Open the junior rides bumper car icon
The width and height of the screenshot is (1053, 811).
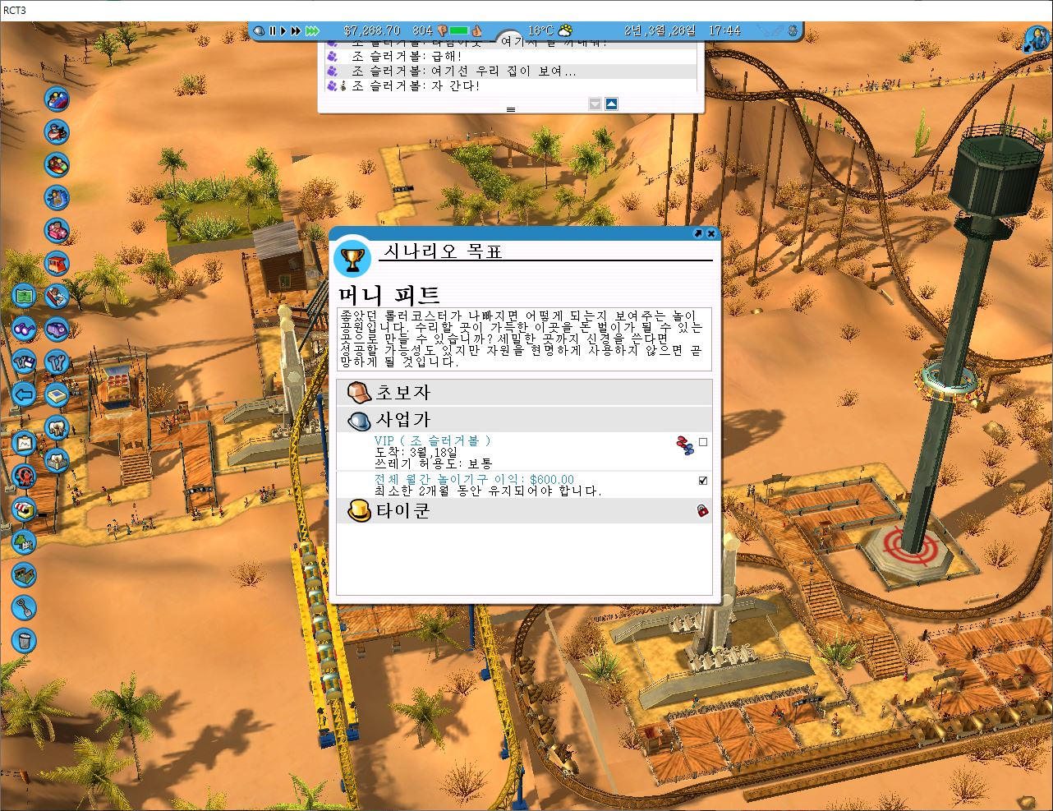(x=56, y=131)
